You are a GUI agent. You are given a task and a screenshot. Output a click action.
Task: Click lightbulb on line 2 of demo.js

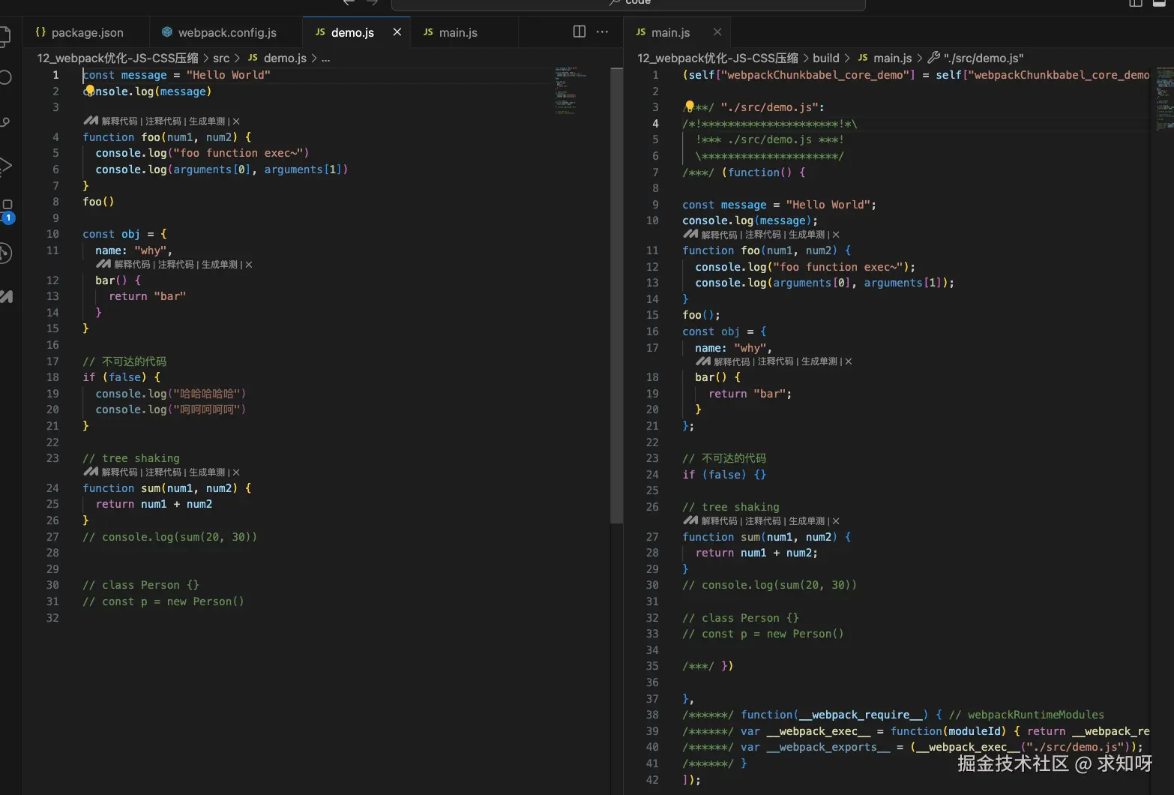tap(89, 91)
